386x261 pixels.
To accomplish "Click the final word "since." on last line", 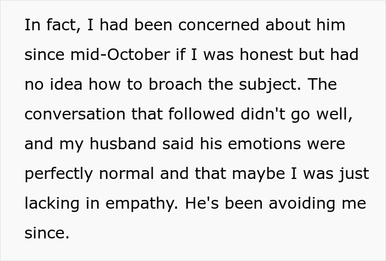I will point(47,233).
